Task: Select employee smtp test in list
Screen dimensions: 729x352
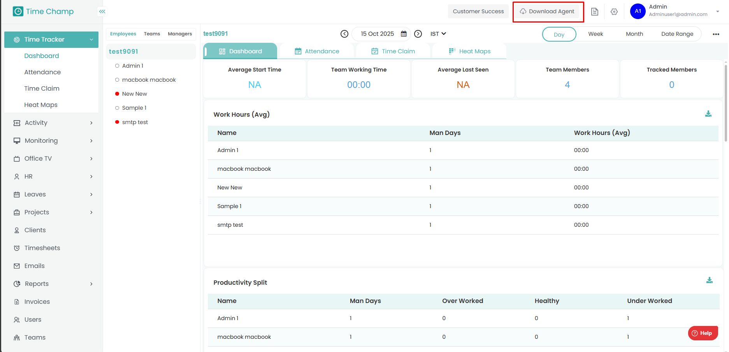Action: pos(135,122)
